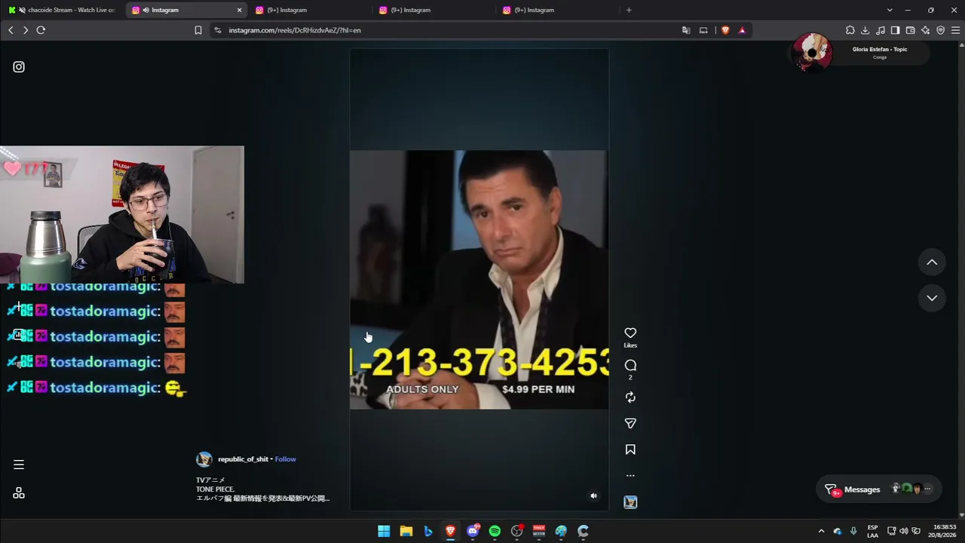Open the media control music note icon
This screenshot has height=543, width=965.
click(x=881, y=30)
